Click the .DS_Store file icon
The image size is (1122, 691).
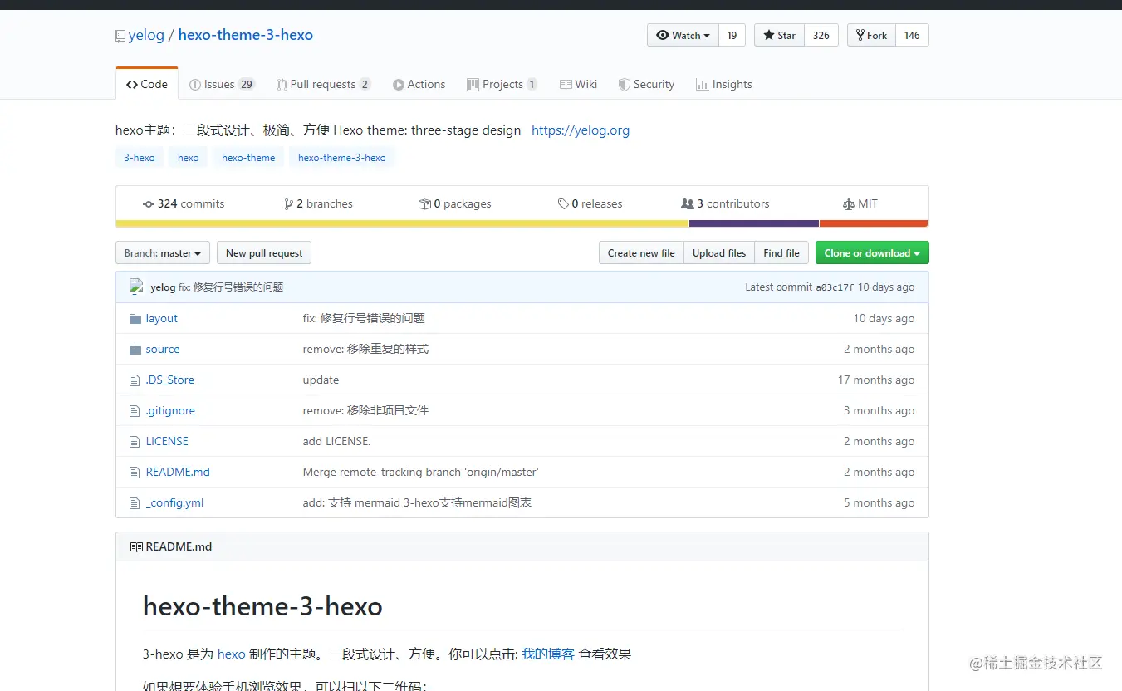click(x=135, y=380)
